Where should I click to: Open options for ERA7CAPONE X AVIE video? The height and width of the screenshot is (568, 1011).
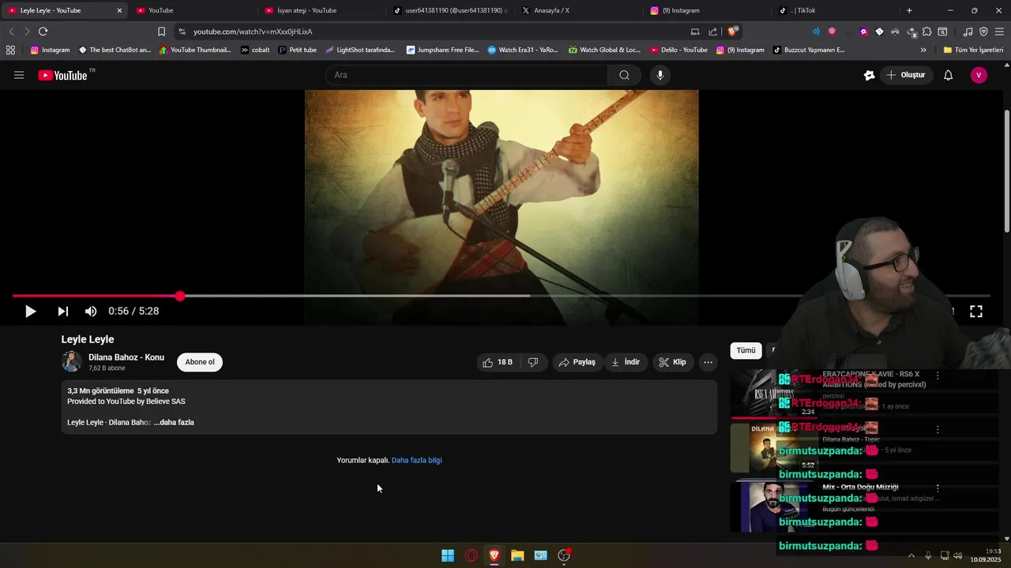point(938,376)
